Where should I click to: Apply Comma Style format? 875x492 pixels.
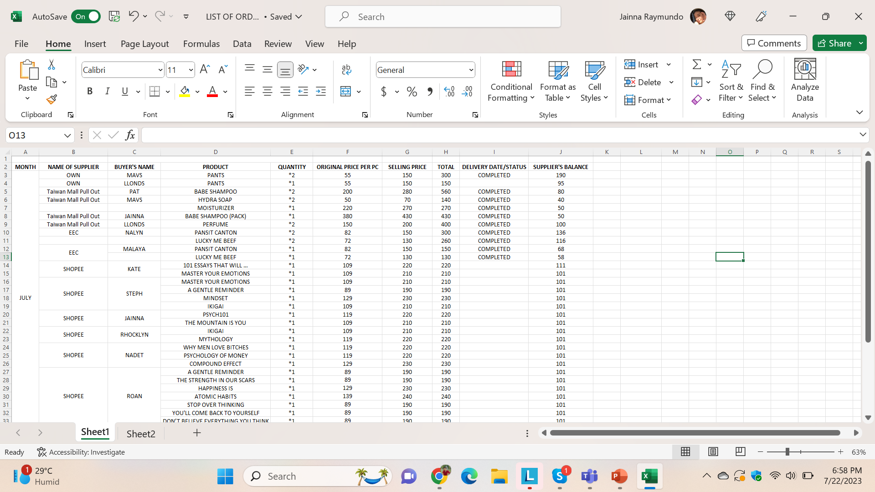(430, 92)
